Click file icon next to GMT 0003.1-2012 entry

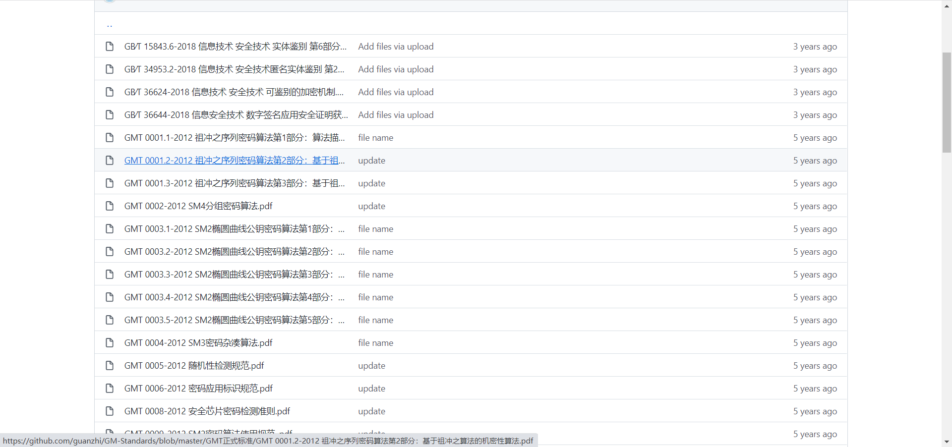[110, 229]
